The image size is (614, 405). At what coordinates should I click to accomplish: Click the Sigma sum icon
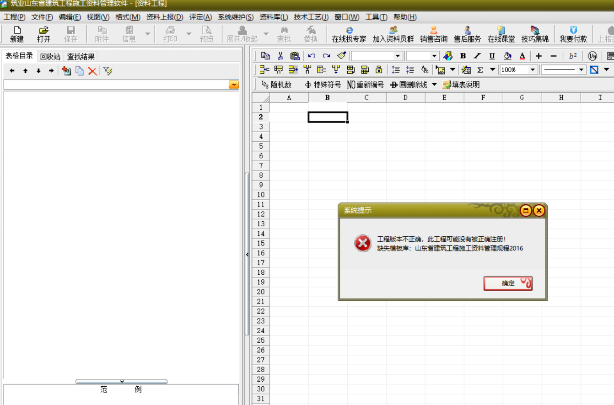480,70
